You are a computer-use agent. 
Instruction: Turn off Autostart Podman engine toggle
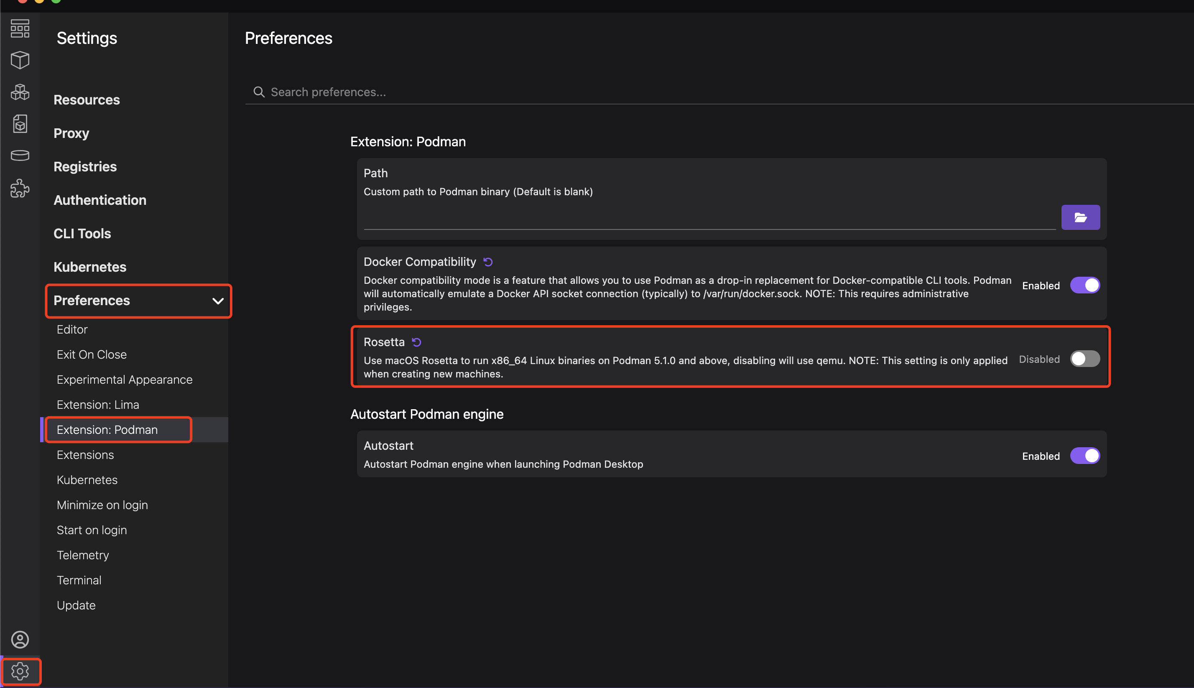pos(1085,456)
